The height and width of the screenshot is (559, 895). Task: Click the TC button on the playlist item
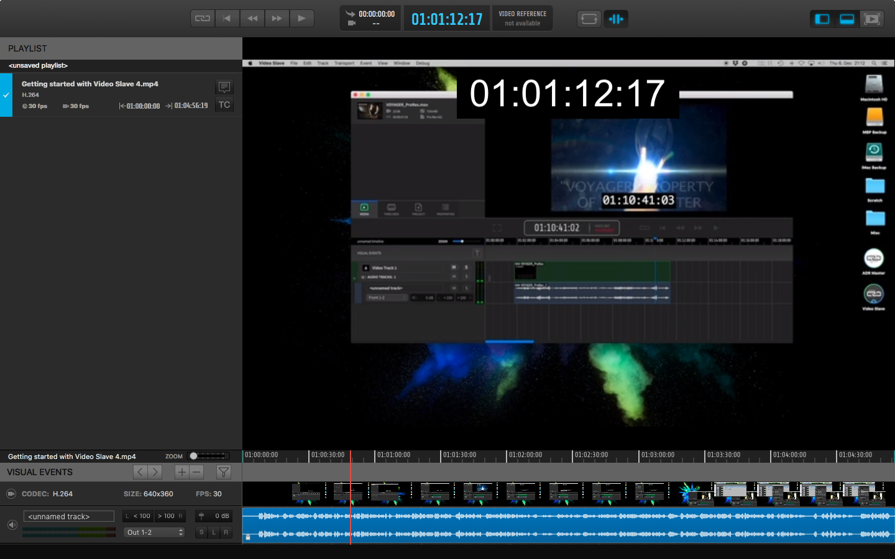[x=224, y=105]
